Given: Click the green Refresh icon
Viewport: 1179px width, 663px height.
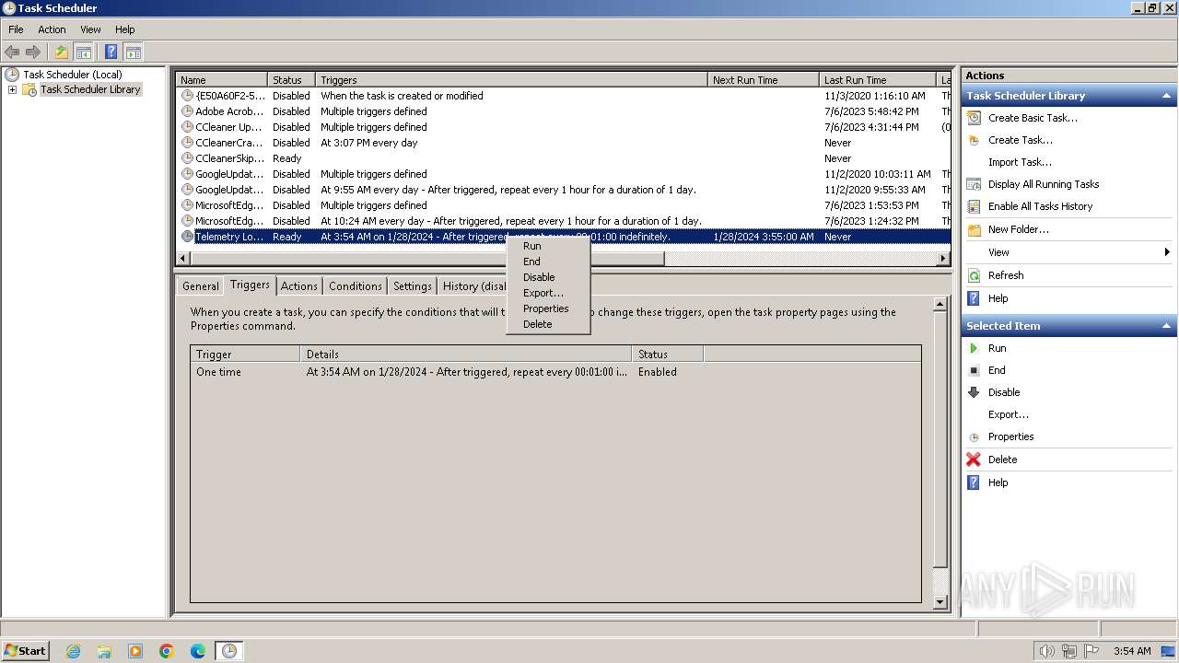Looking at the screenshot, I should tap(974, 275).
